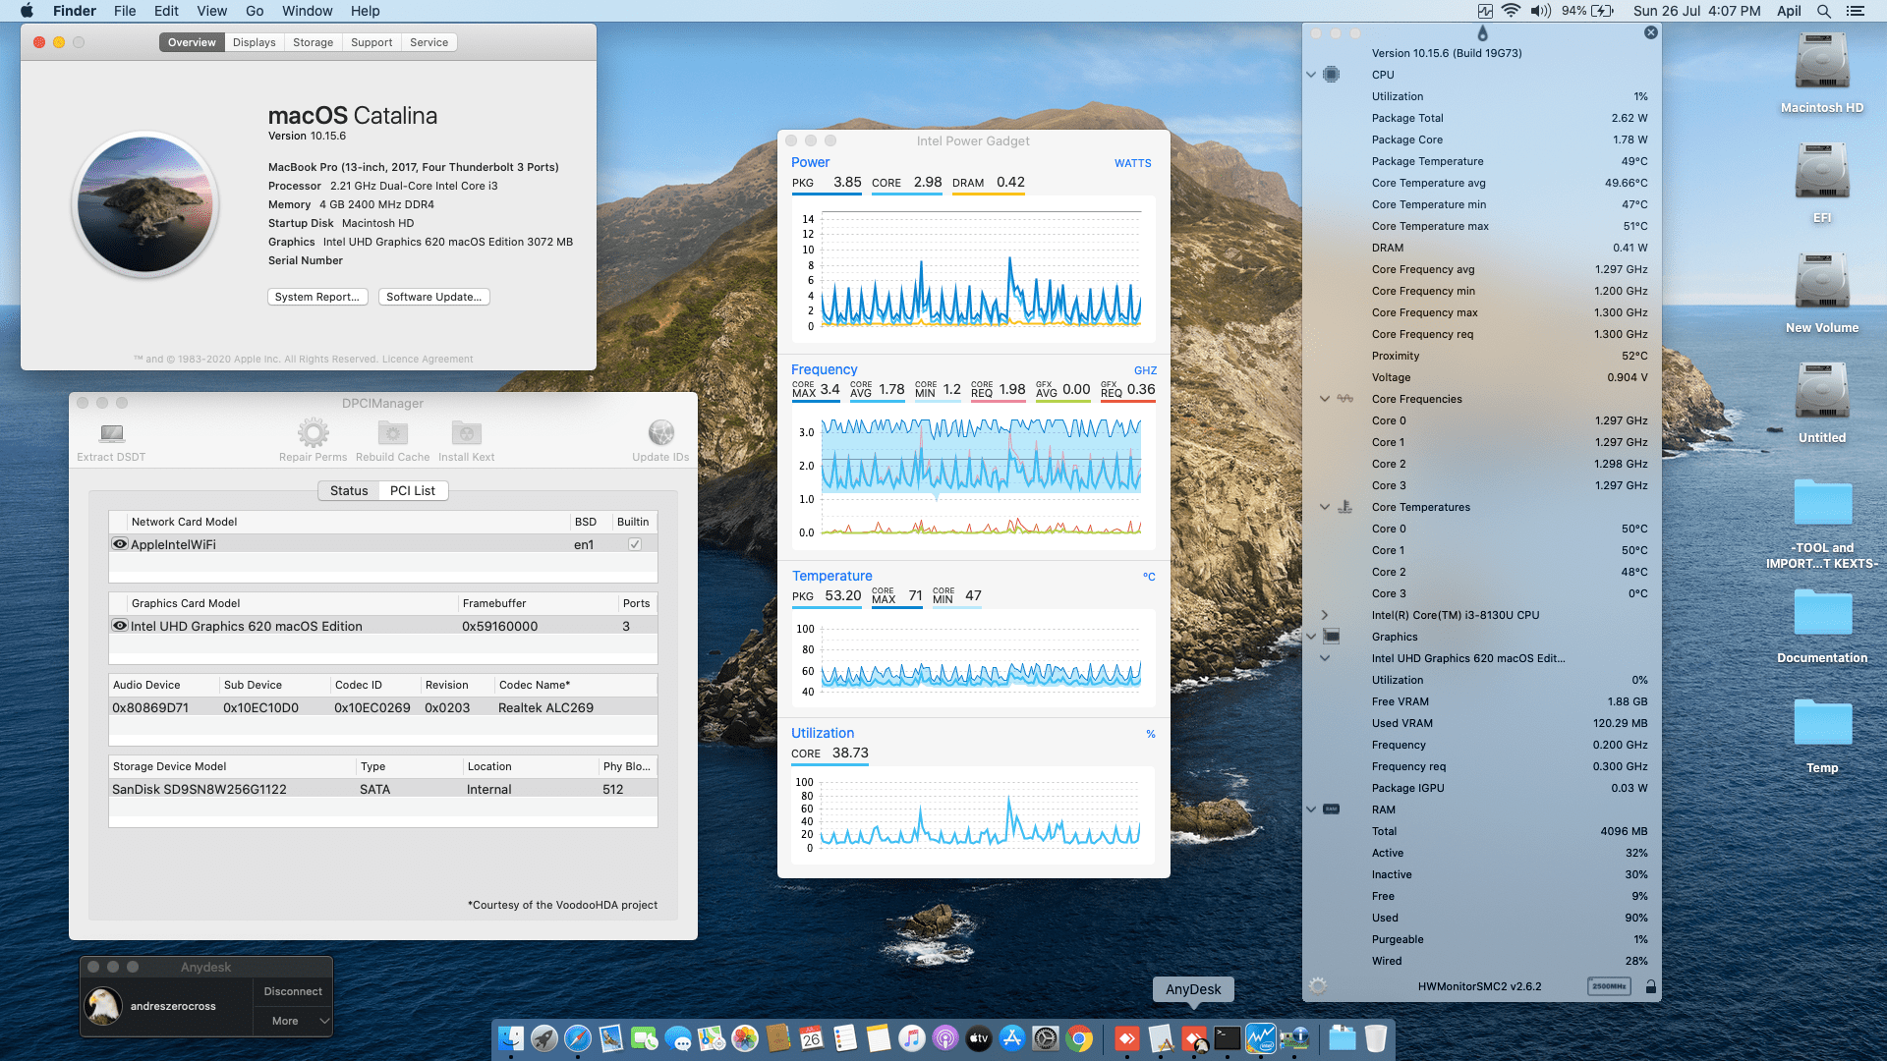Switch to Storage tab in About This Mac

tap(313, 42)
